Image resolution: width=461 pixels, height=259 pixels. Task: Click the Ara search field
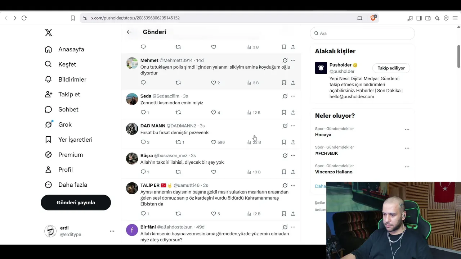click(x=362, y=33)
